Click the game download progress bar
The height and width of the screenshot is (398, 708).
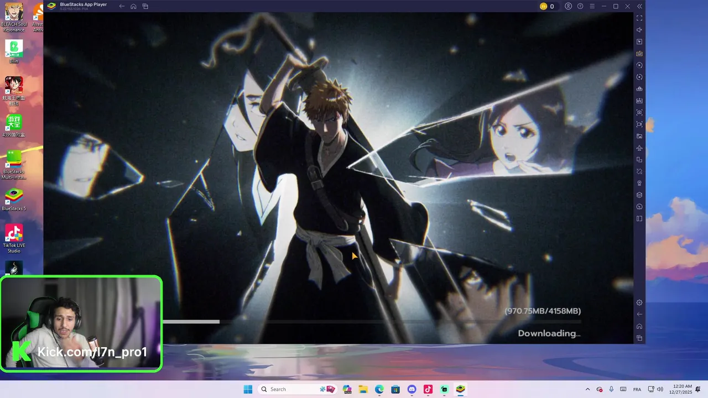[372, 322]
